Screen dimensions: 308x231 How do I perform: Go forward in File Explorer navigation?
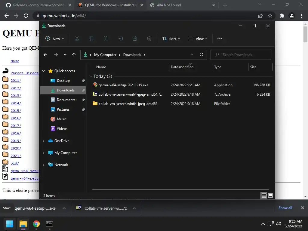coord(56,55)
